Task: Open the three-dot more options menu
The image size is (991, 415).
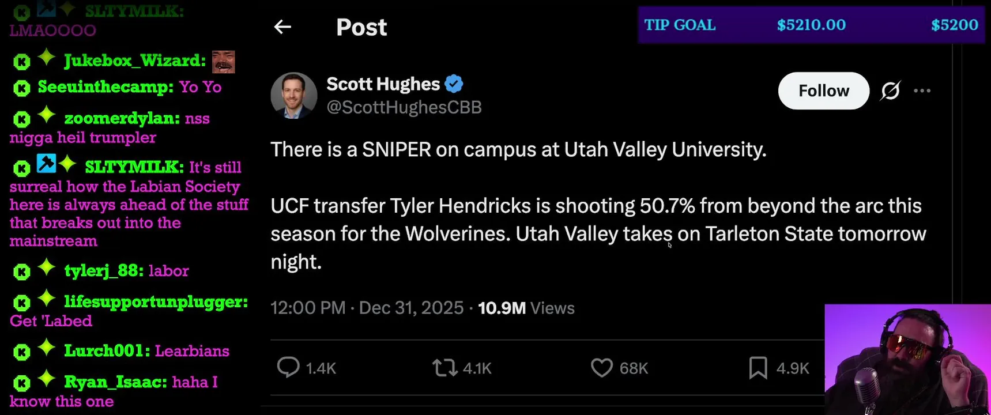Action: (922, 91)
